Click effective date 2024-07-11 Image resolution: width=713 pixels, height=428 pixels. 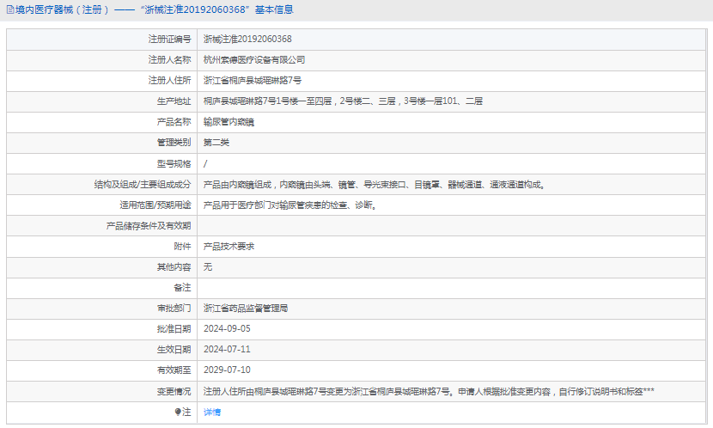click(227, 349)
